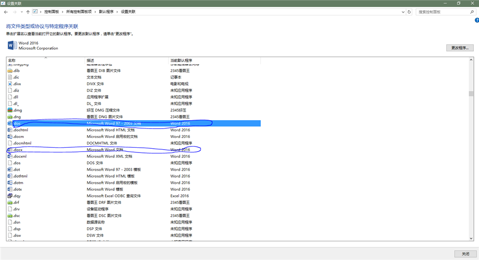The height and width of the screenshot is (260, 479).
Task: Click the .docx extension name
Action: pyautogui.click(x=18, y=150)
